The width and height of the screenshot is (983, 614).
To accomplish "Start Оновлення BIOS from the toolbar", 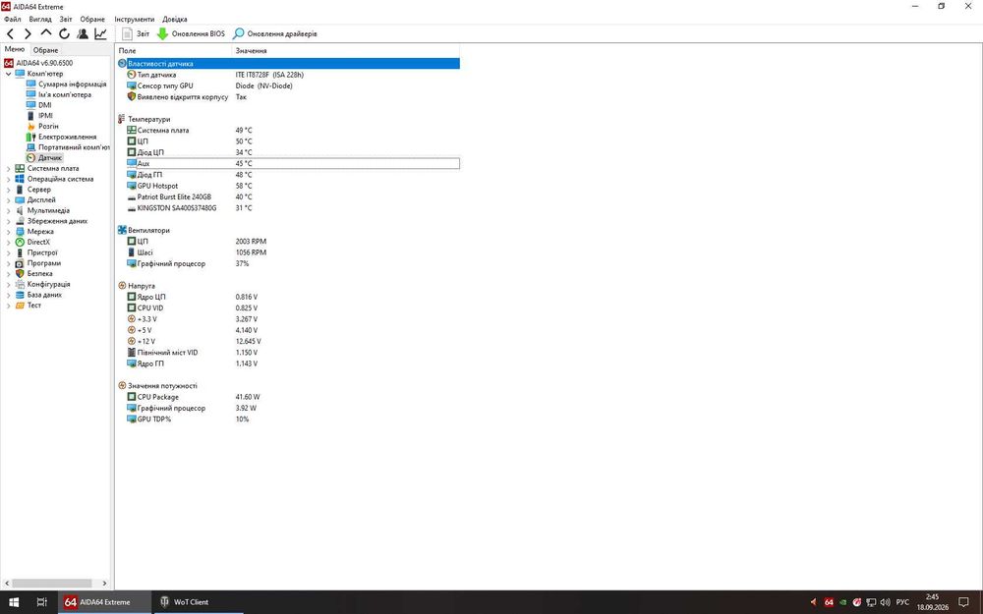I will point(191,33).
